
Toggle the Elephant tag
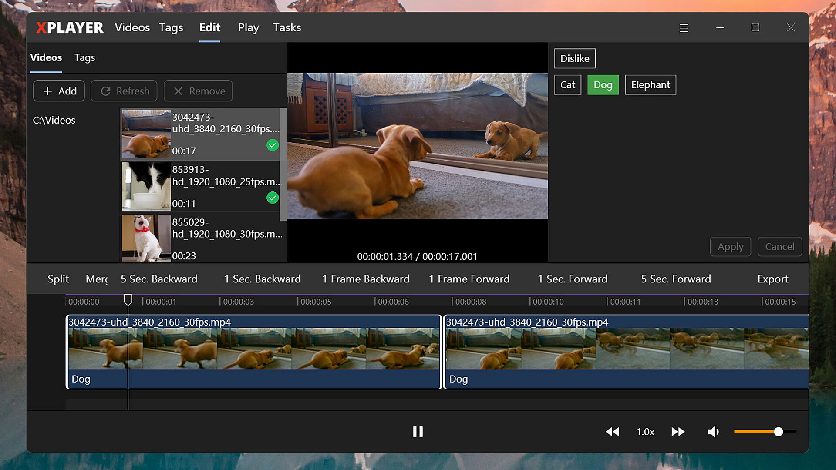coord(651,85)
